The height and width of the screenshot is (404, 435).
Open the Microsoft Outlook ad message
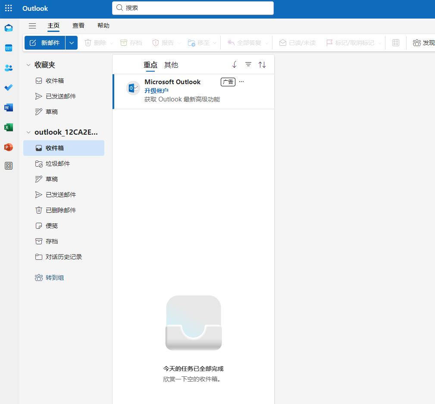pyautogui.click(x=194, y=92)
